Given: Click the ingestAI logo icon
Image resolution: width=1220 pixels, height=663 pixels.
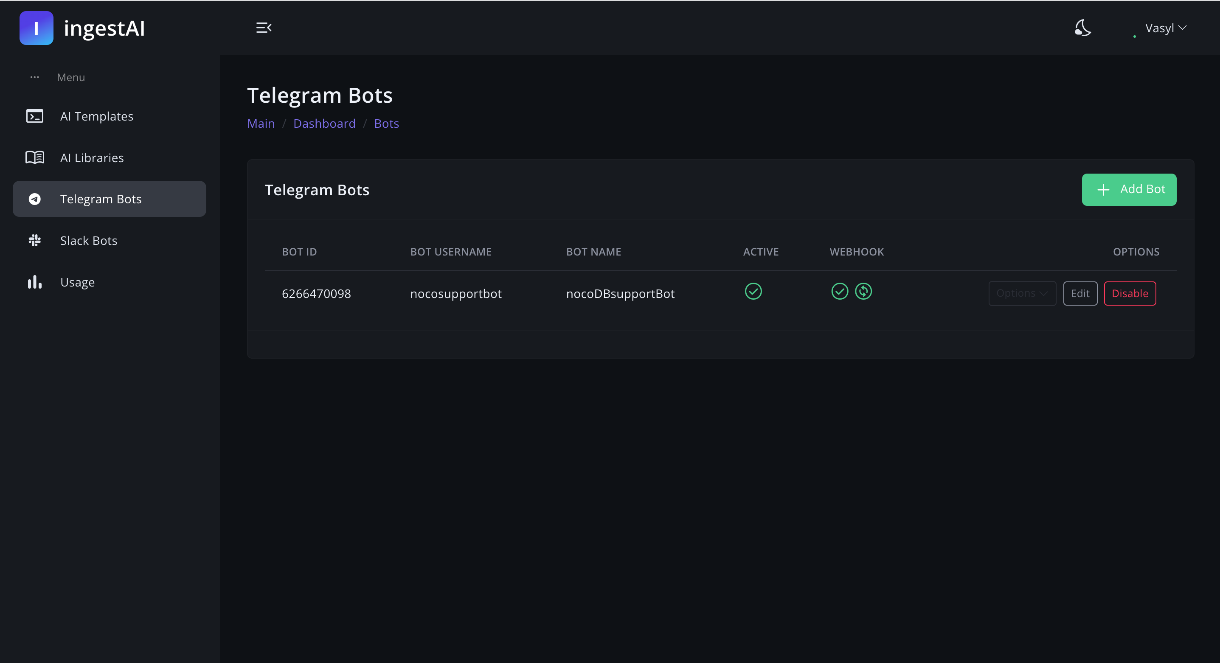Looking at the screenshot, I should coord(37,28).
